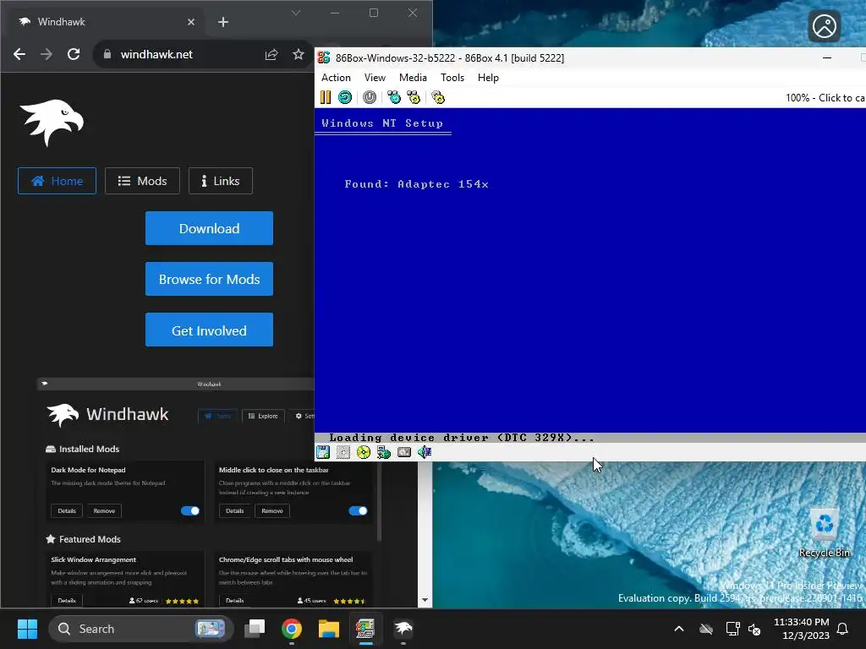Click Remove under Dark Mode for Notepad
The width and height of the screenshot is (866, 649).
coord(104,511)
